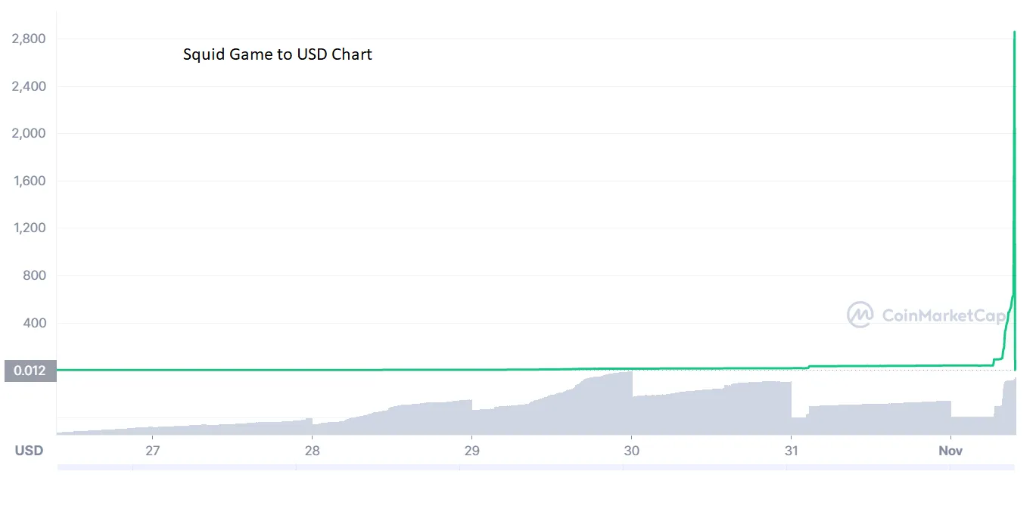Click the volume area to toggle volume display
Image resolution: width=1036 pixels, height=515 pixels.
(454, 416)
